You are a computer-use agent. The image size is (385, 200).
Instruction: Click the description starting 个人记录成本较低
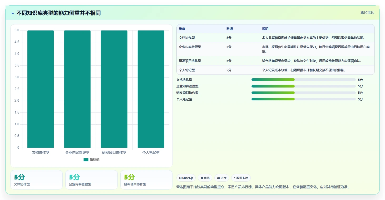coord(304,70)
